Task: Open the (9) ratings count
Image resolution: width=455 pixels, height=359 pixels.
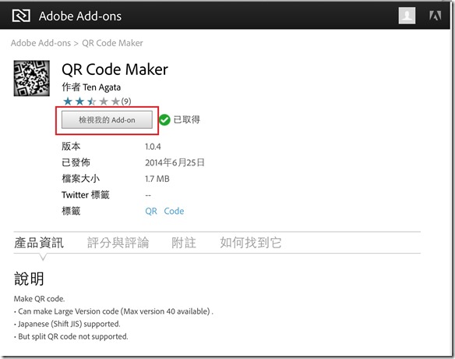Action: point(126,101)
